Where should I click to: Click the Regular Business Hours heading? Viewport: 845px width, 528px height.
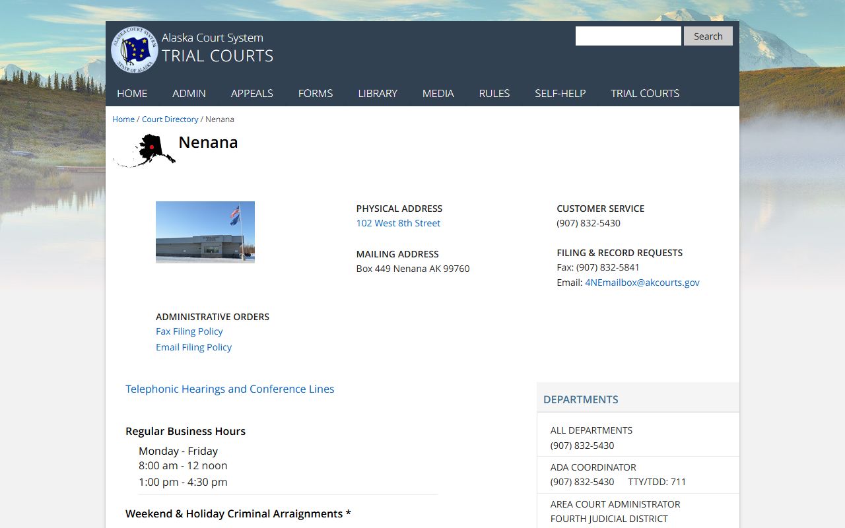(x=186, y=431)
